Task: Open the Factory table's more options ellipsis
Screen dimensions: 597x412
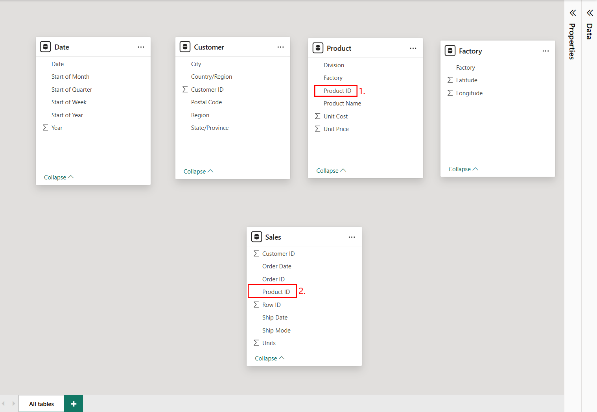Action: [545, 51]
